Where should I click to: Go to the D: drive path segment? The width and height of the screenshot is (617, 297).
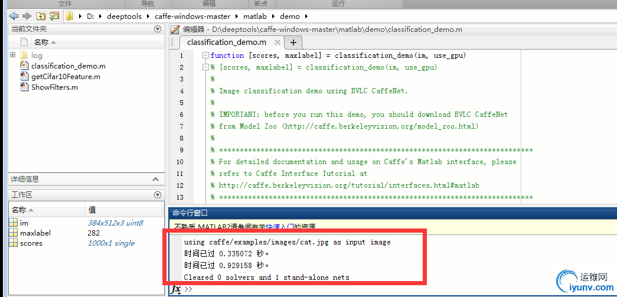pyautogui.click(x=90, y=17)
